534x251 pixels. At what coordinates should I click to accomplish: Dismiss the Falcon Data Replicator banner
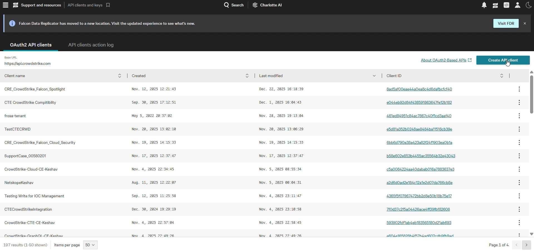point(525,23)
